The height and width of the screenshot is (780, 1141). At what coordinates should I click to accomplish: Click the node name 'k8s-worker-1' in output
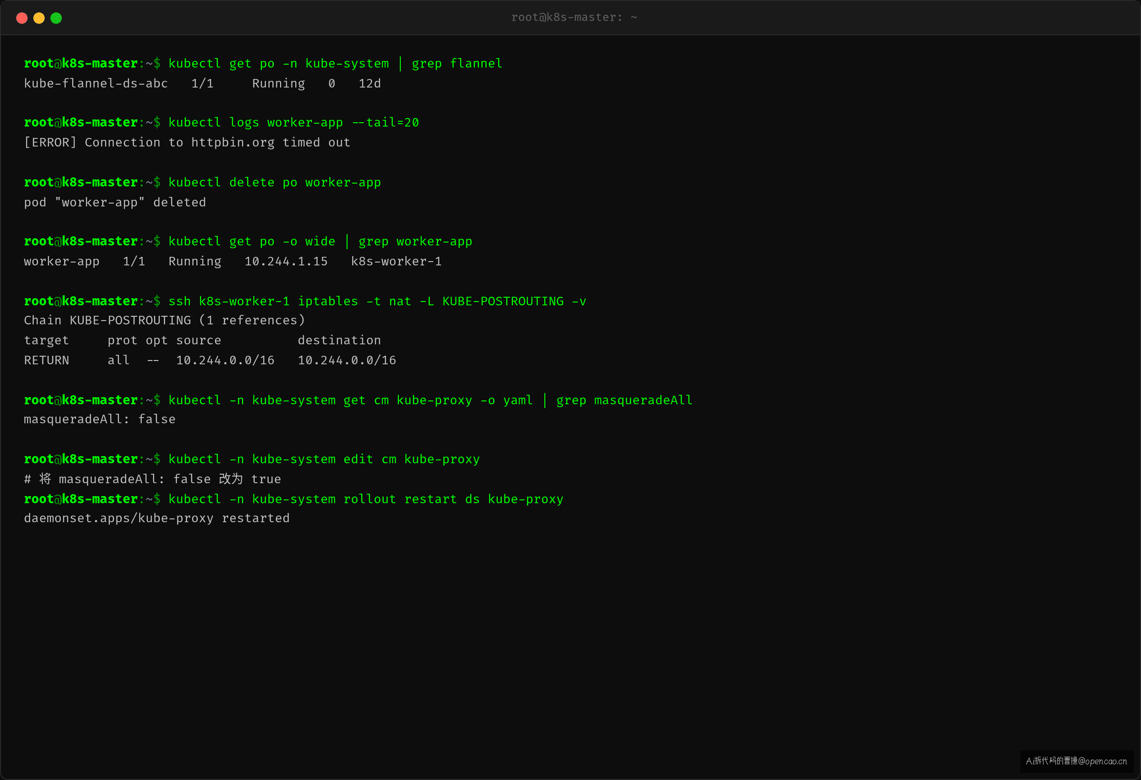pyautogui.click(x=396, y=261)
